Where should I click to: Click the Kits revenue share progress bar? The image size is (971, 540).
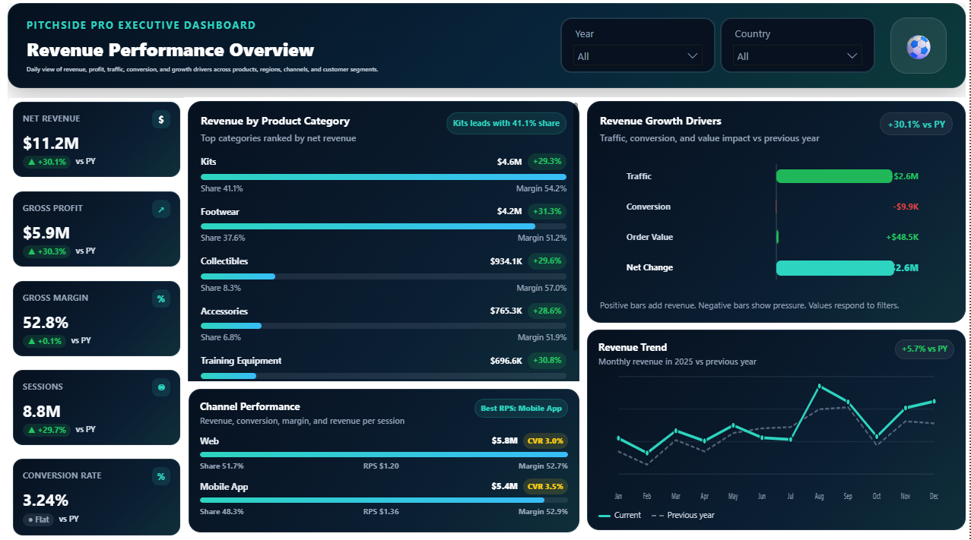(x=383, y=177)
